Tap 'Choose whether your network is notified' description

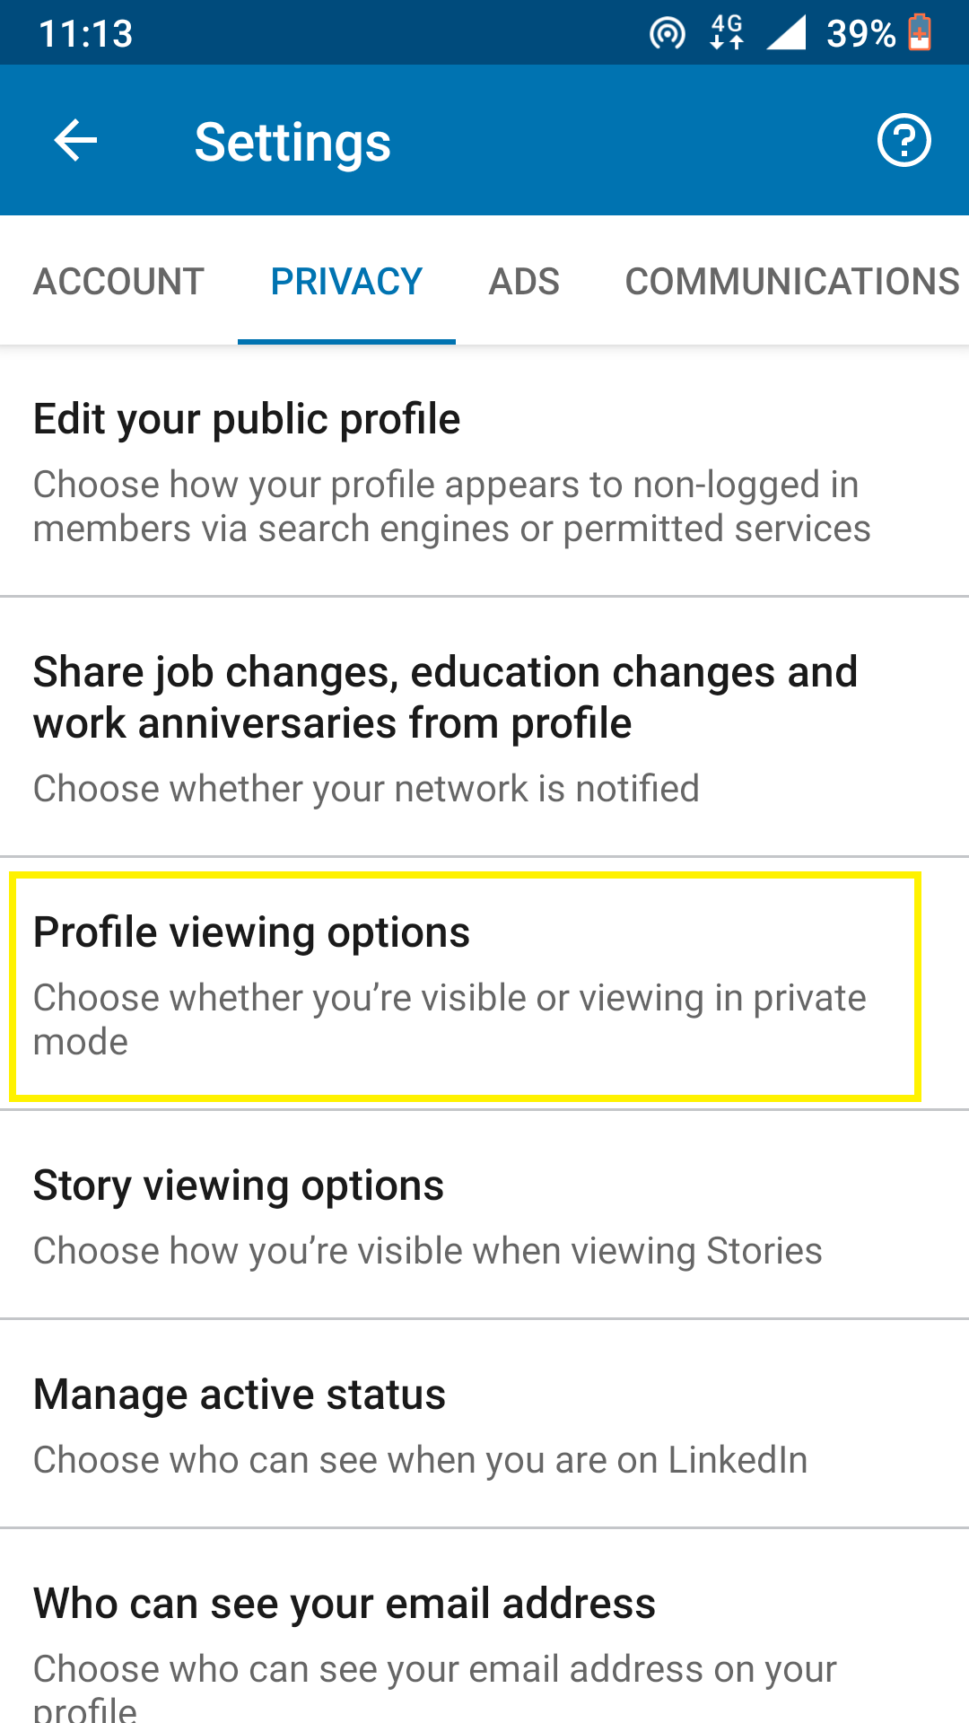tap(366, 789)
